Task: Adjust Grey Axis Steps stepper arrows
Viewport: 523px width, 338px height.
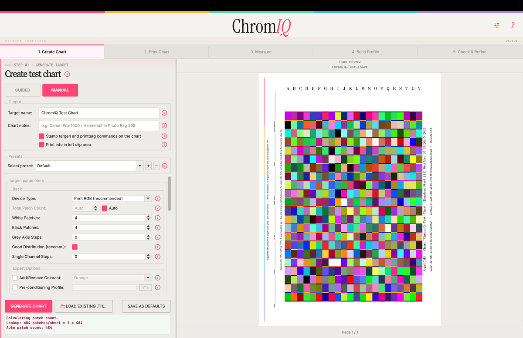Action: coord(149,237)
